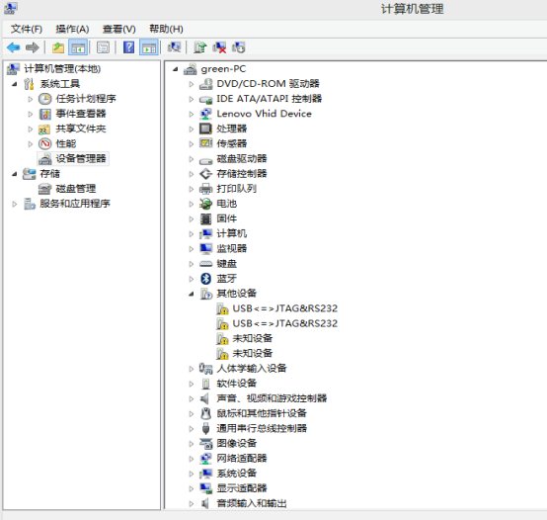Toggle the show/hide action pane button
Viewport: 547px width, 520px height.
[x=149, y=47]
